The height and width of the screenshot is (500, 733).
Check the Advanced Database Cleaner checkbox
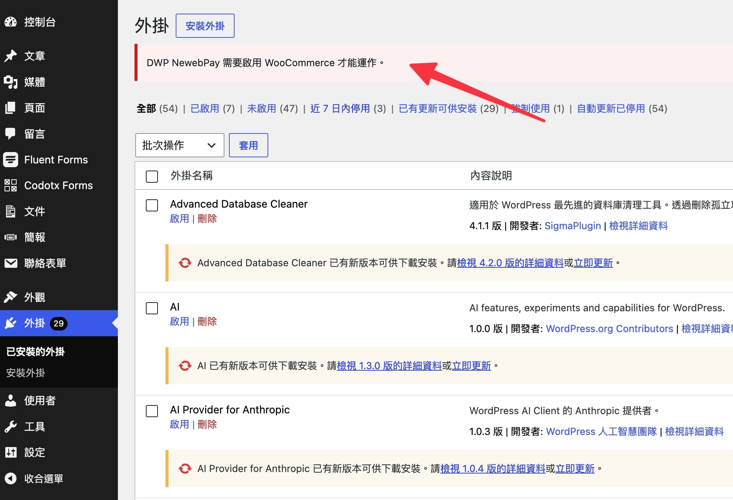click(x=152, y=205)
